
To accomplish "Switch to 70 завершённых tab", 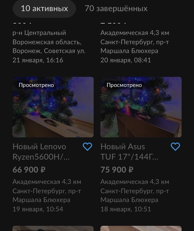I will (116, 8).
